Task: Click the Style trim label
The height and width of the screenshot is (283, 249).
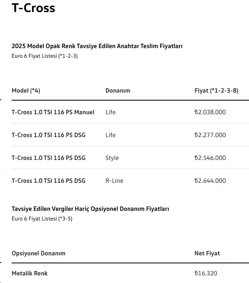Action: (x=112, y=158)
